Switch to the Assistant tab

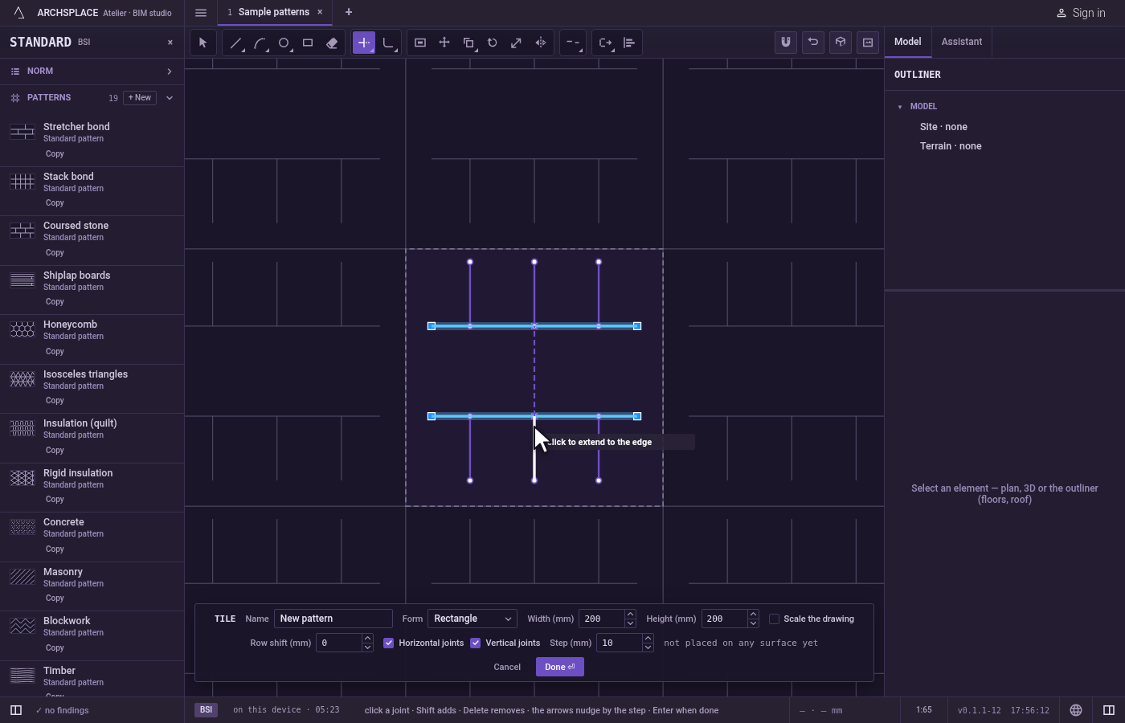click(x=962, y=42)
